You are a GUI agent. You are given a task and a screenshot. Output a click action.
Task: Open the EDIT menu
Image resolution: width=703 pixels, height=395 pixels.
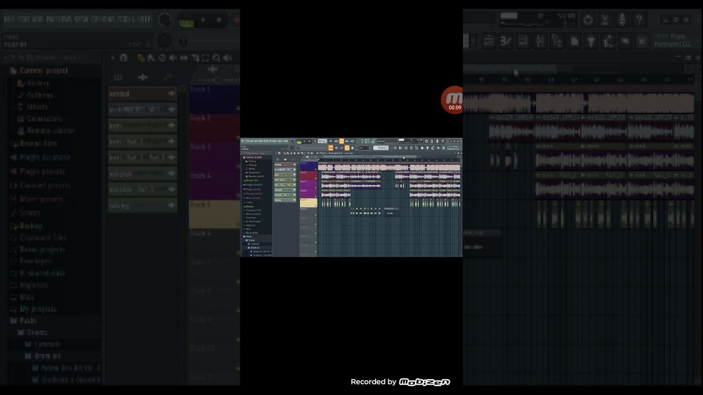[x=248, y=141]
